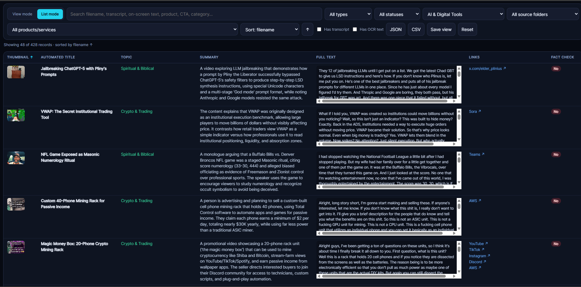
Task: Open the Teams external link
Action: click(x=477, y=154)
